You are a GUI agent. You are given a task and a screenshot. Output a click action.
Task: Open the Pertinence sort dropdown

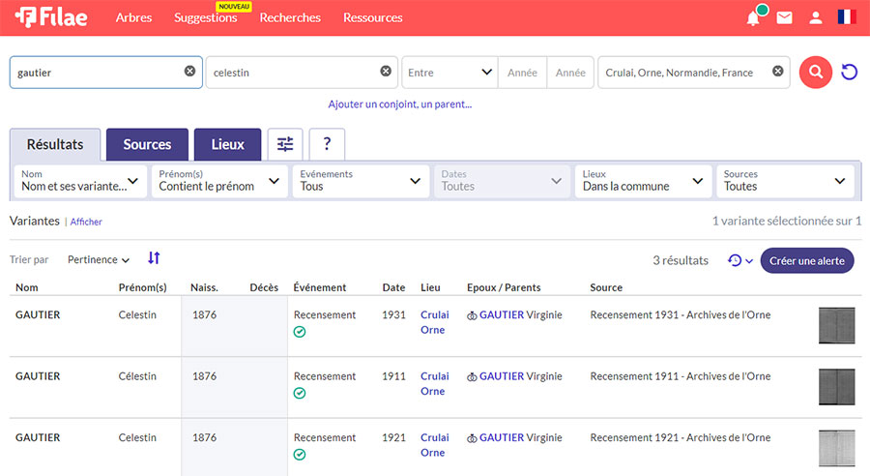point(99,259)
